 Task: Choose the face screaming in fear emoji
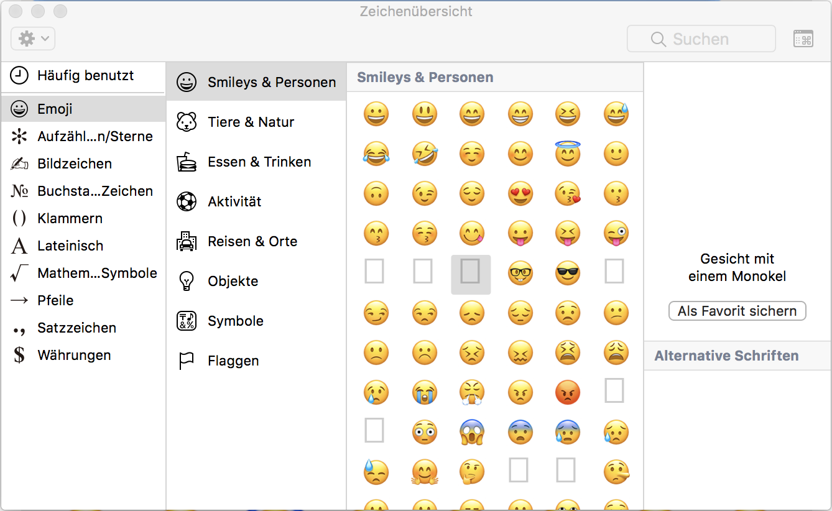(x=471, y=432)
